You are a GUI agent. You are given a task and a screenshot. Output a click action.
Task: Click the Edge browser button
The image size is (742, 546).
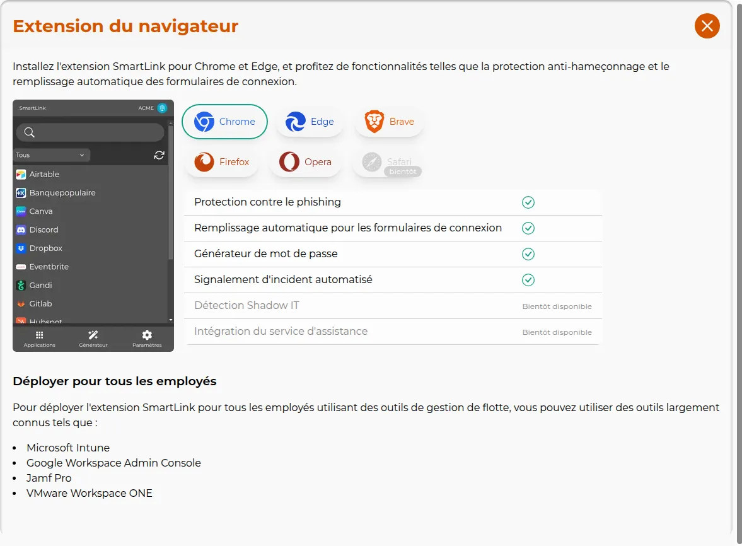click(x=310, y=121)
